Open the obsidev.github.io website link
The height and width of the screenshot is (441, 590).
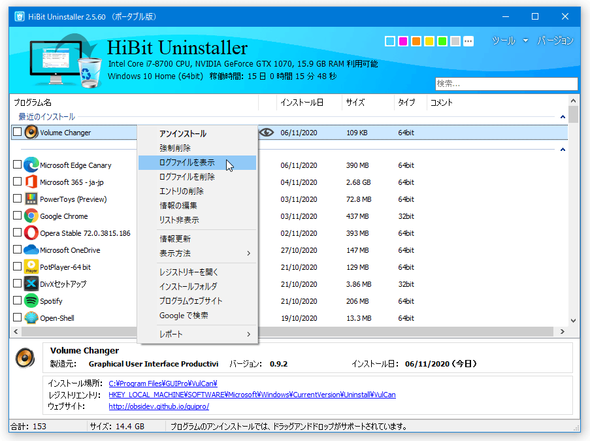tap(159, 406)
